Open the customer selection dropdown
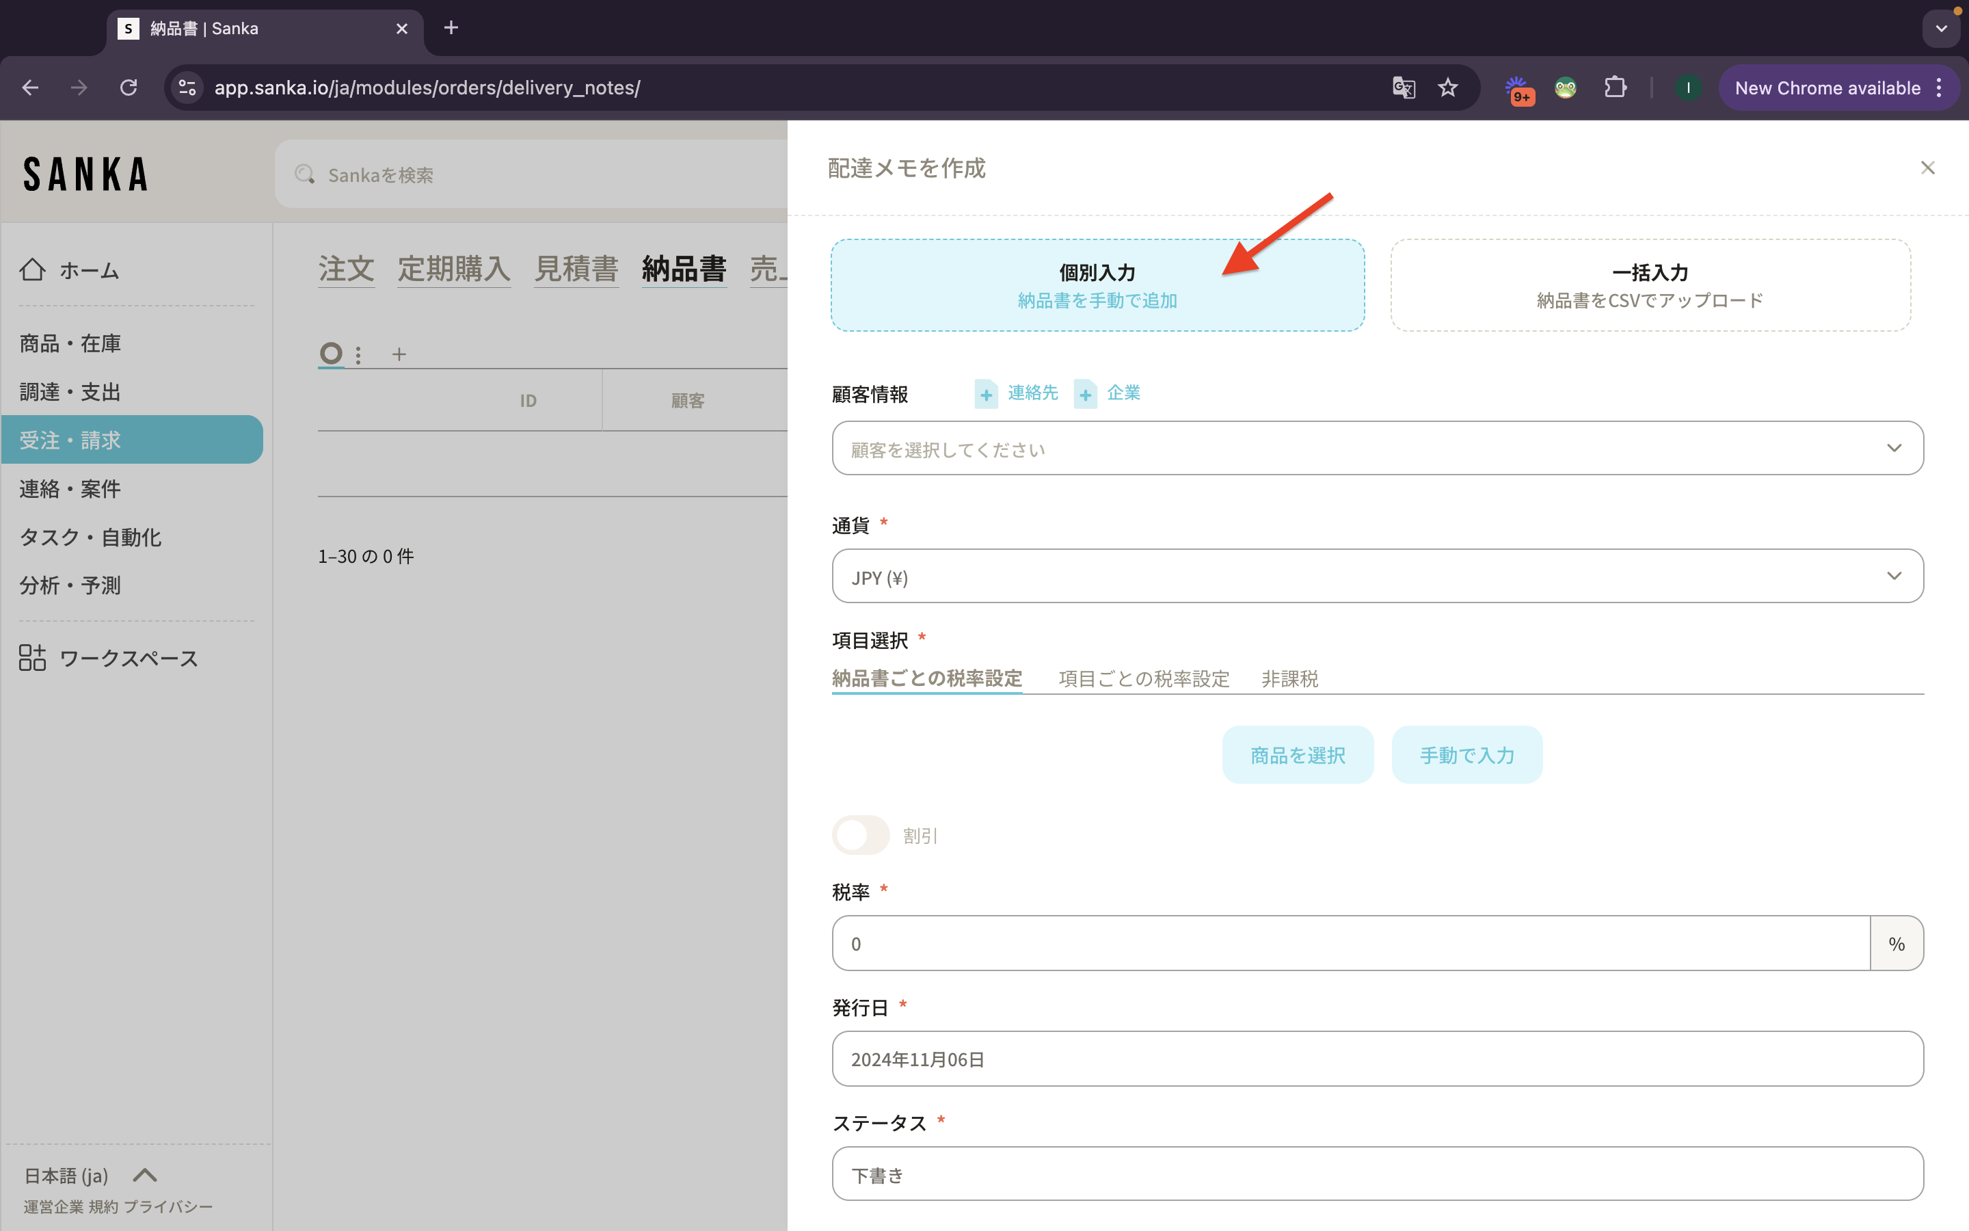This screenshot has height=1231, width=1969. (1377, 449)
